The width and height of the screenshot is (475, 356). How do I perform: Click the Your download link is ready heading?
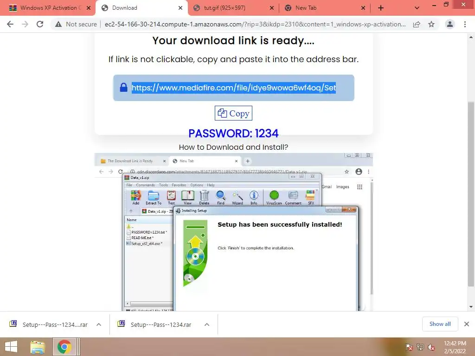point(233,41)
